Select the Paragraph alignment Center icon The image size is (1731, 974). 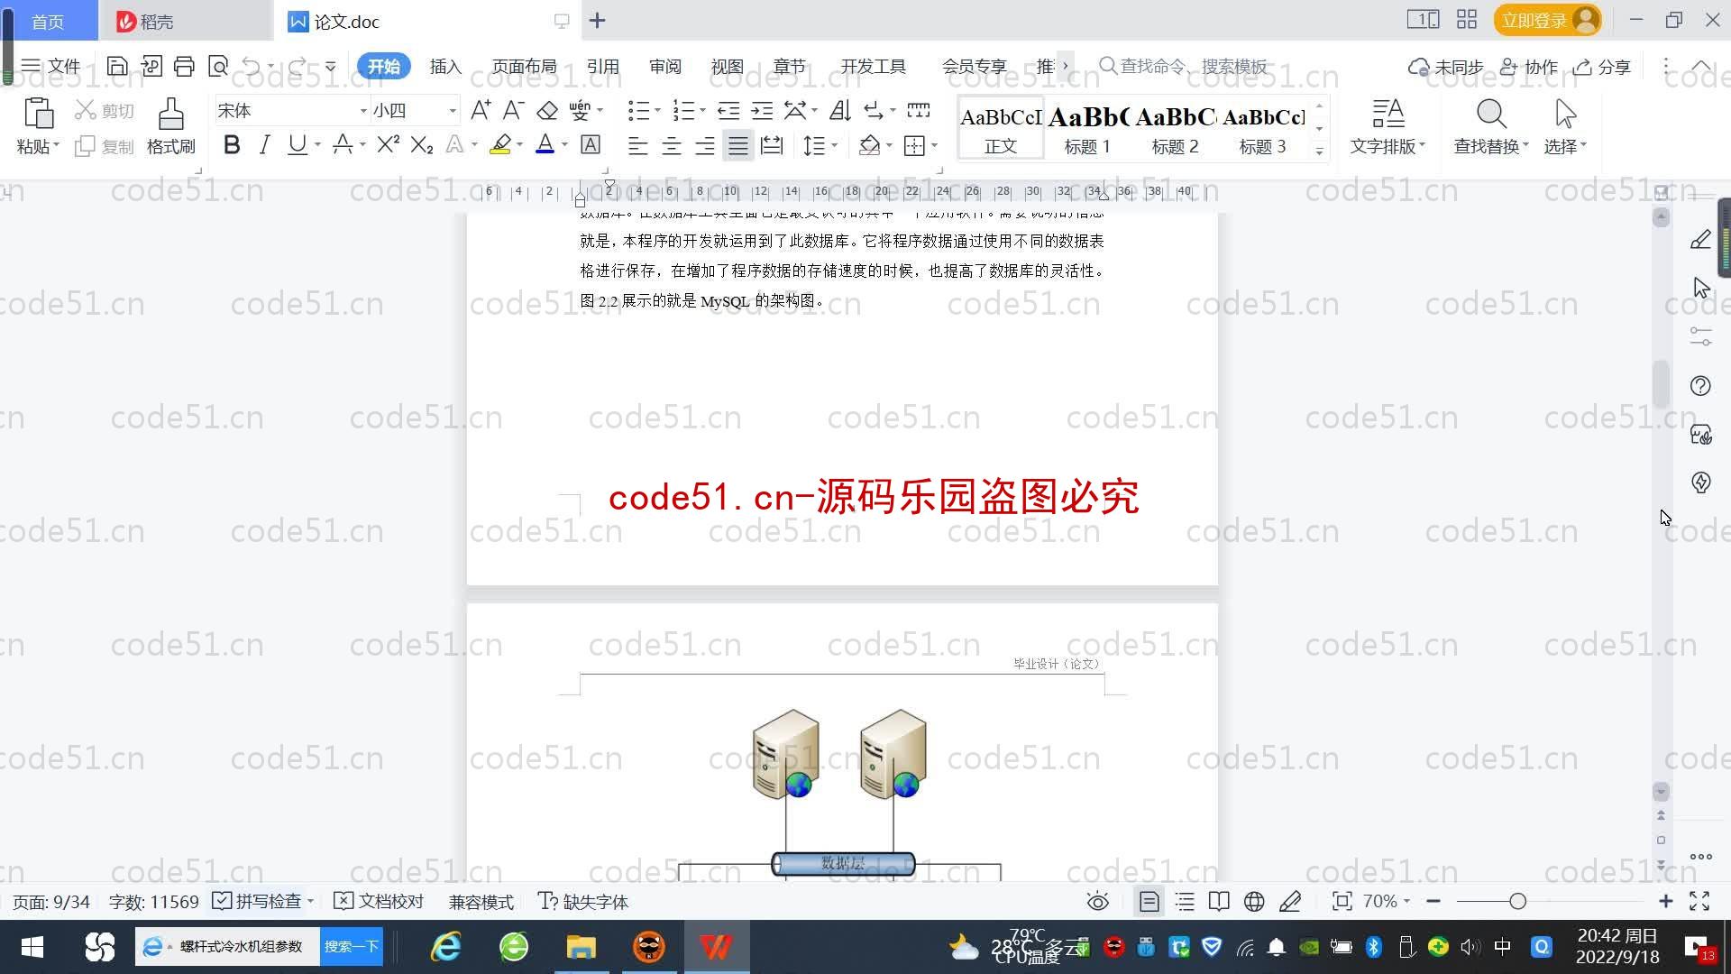coord(672,145)
